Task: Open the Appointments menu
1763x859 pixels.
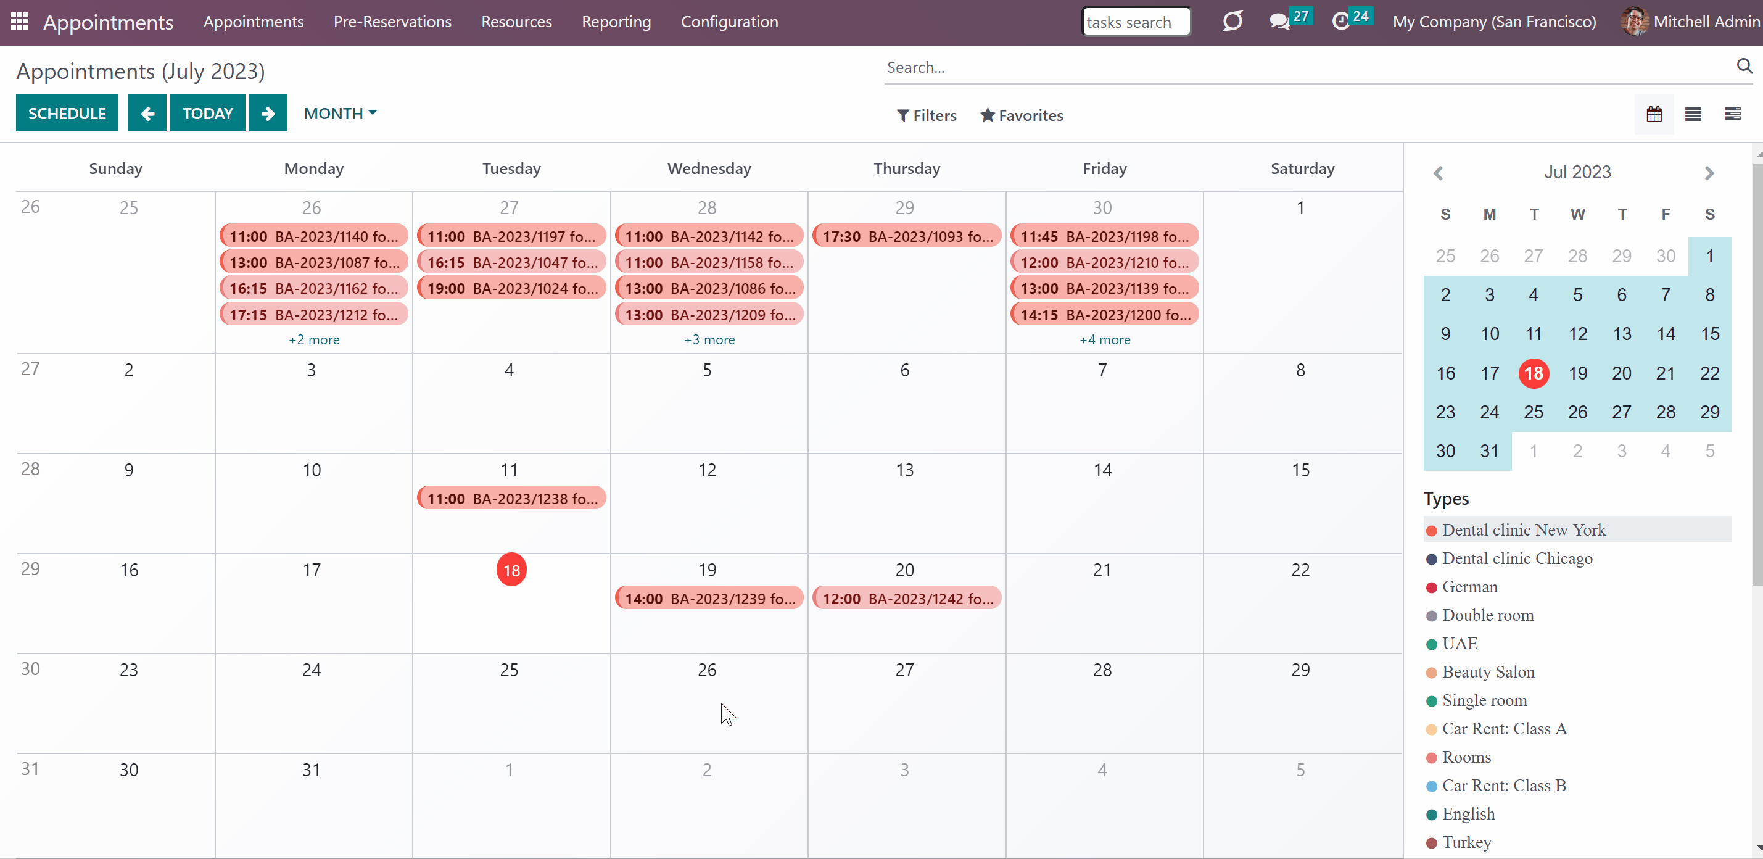Action: [x=254, y=21]
